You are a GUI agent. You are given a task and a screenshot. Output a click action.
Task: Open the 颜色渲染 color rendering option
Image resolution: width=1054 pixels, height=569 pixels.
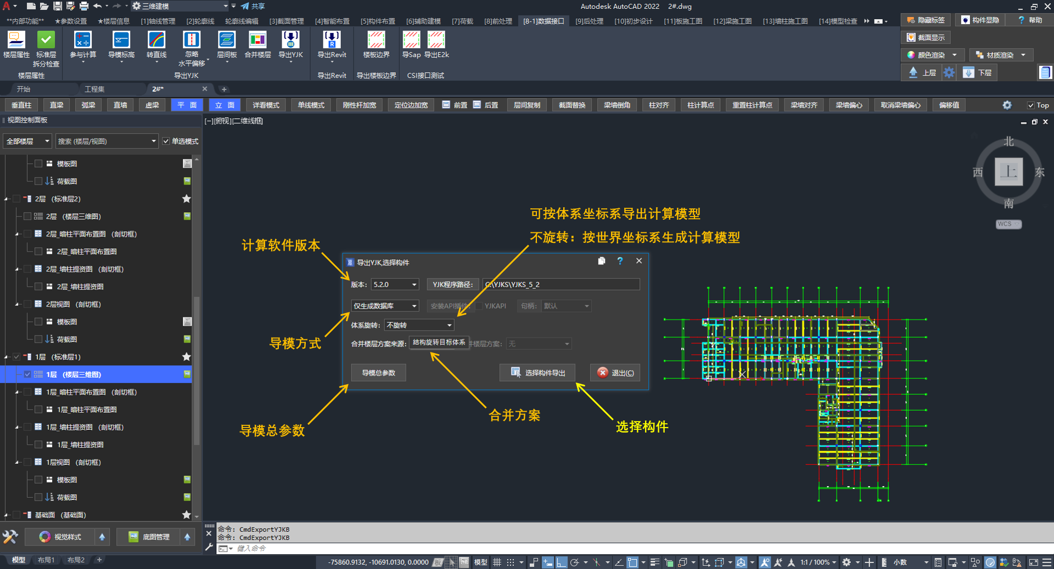[931, 55]
